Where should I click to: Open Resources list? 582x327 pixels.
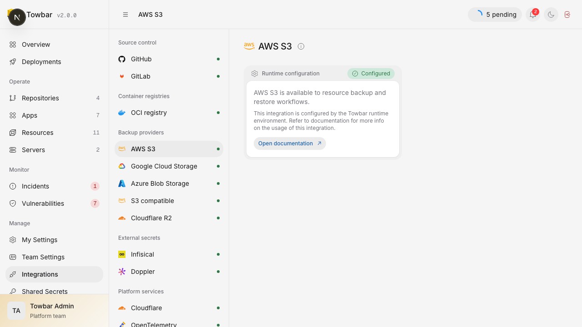click(55, 133)
